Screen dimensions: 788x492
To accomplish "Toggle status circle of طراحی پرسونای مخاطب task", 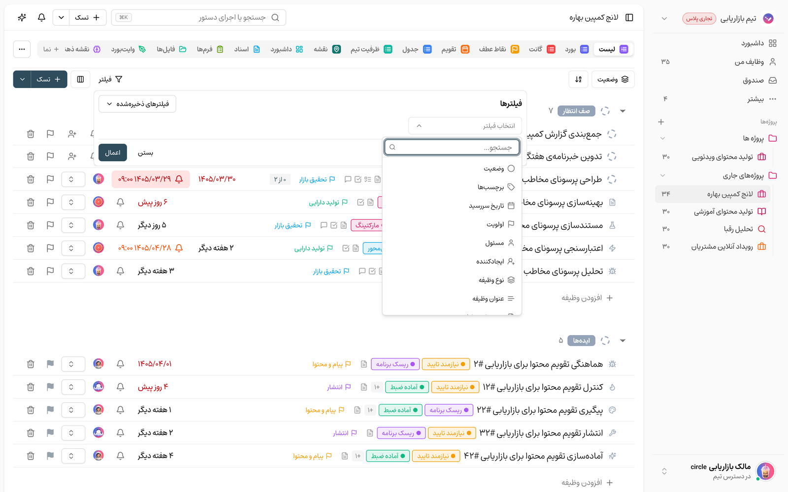I will [x=612, y=180].
